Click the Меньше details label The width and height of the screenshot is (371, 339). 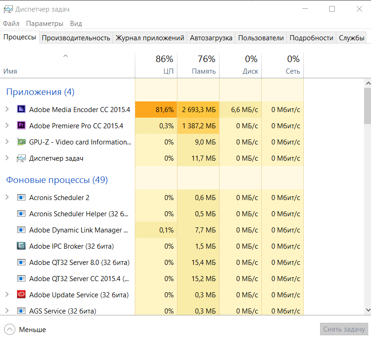[x=32, y=330]
